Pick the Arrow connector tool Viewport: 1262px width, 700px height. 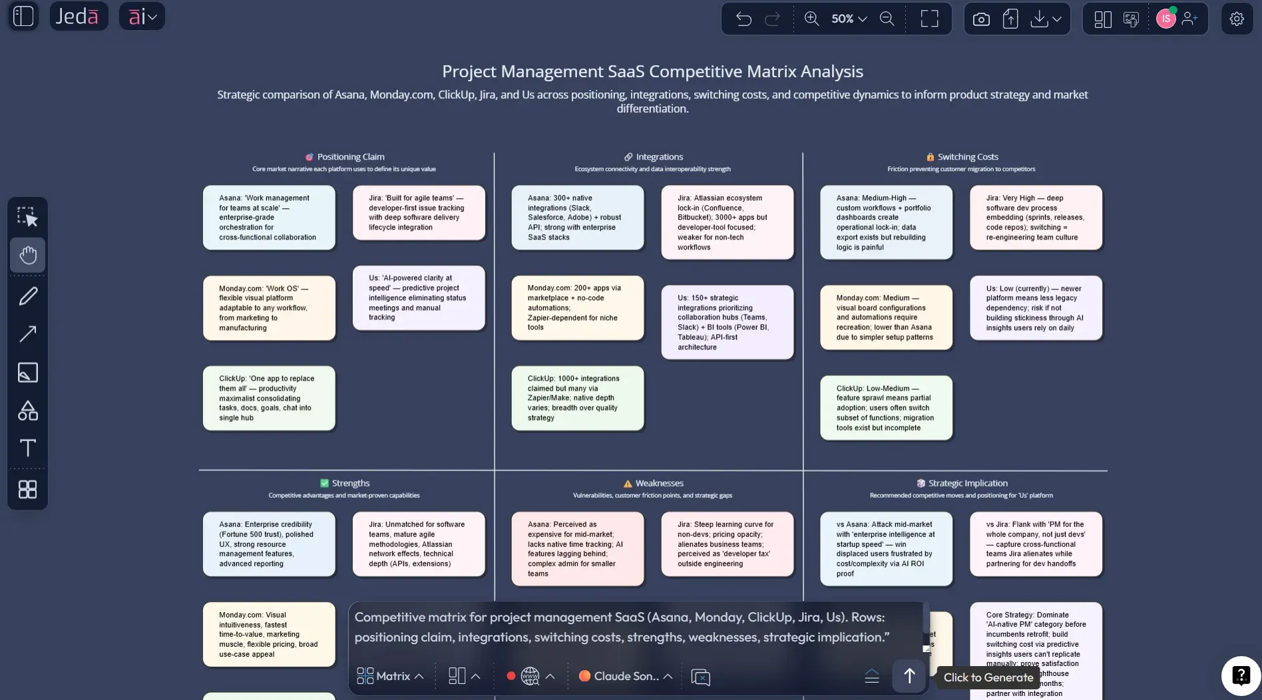tap(27, 334)
